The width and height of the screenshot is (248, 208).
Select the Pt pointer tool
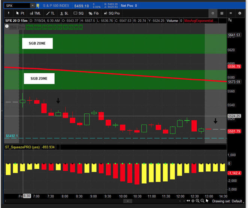tap(19, 13)
